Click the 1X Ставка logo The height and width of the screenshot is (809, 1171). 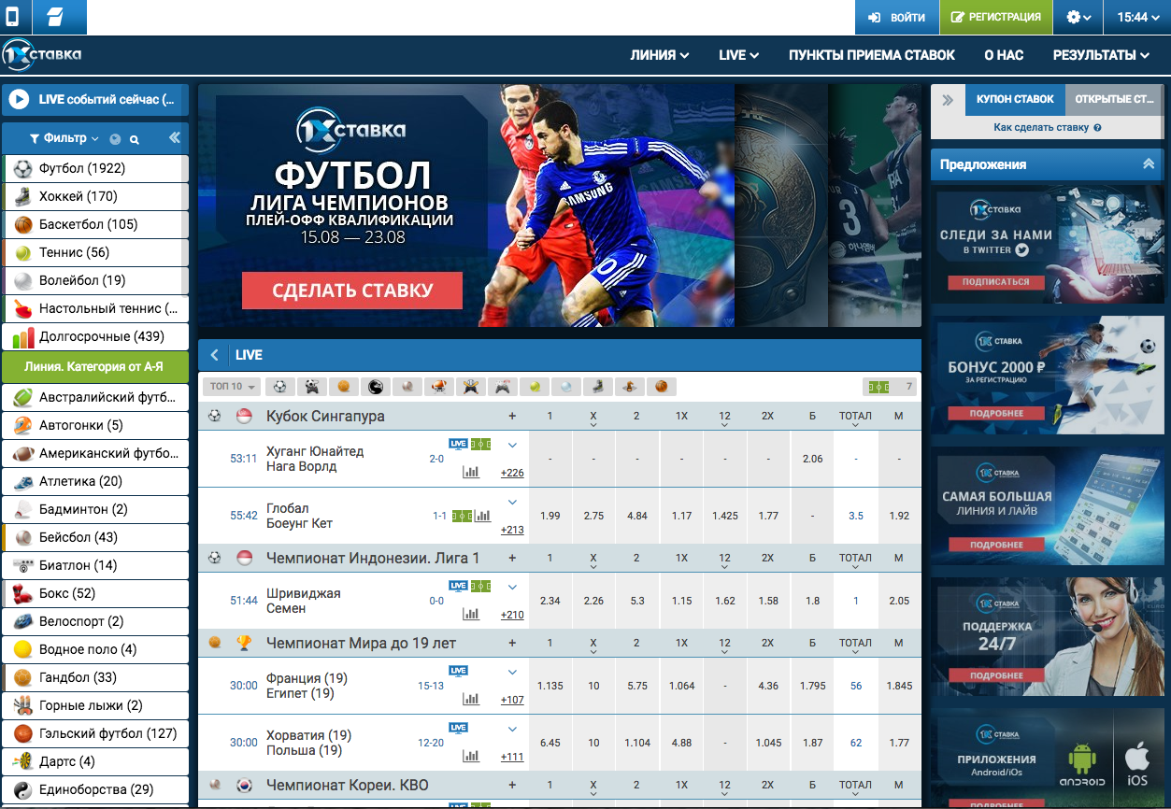click(42, 54)
